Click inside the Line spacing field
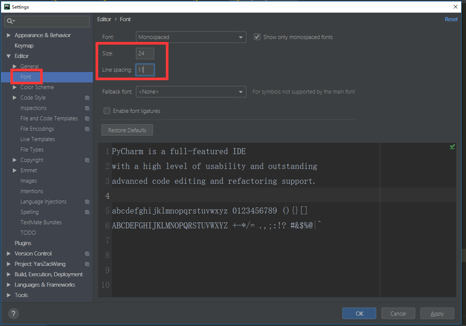466x326 pixels. tap(145, 69)
